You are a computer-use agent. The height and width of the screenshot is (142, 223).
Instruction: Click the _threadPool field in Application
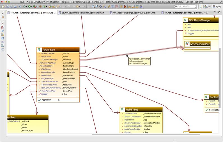click(67, 91)
